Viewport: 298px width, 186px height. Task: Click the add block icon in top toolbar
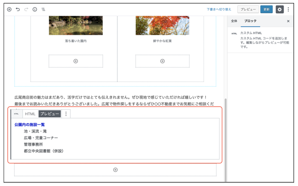pyautogui.click(x=9, y=9)
